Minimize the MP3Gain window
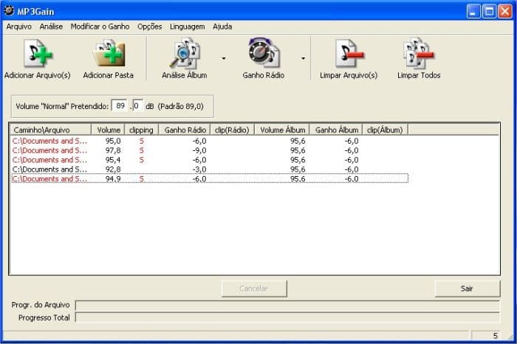517x344 pixels. [x=473, y=12]
